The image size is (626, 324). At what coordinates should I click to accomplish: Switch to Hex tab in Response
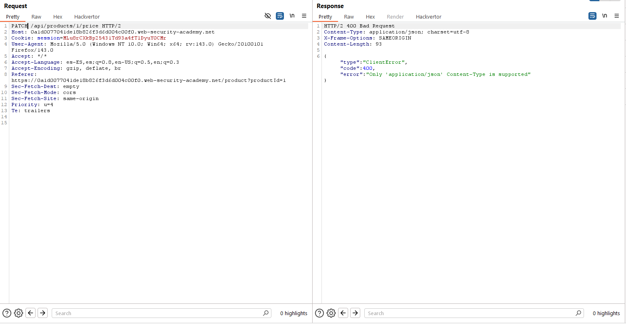point(370,17)
